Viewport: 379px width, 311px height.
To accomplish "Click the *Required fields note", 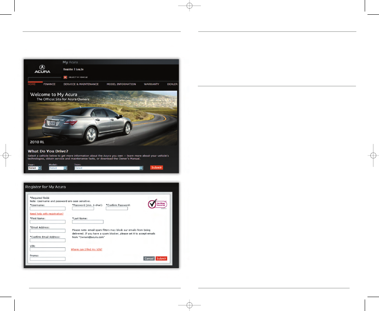I will point(39,198).
